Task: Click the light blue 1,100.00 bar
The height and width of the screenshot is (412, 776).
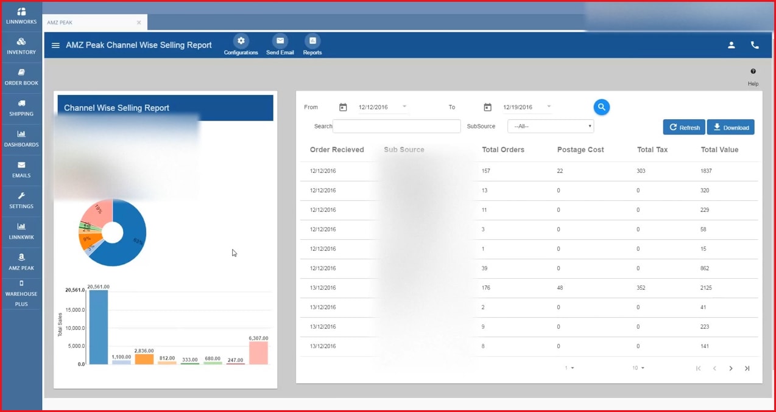Action: tap(121, 362)
